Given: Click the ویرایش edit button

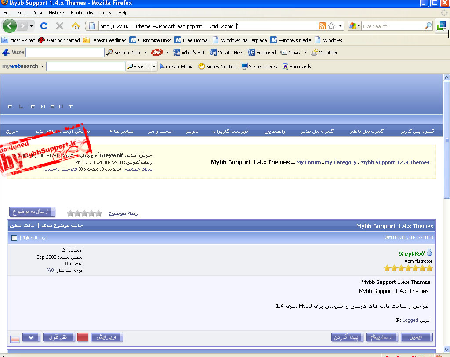Looking at the screenshot, I should click(107, 337).
